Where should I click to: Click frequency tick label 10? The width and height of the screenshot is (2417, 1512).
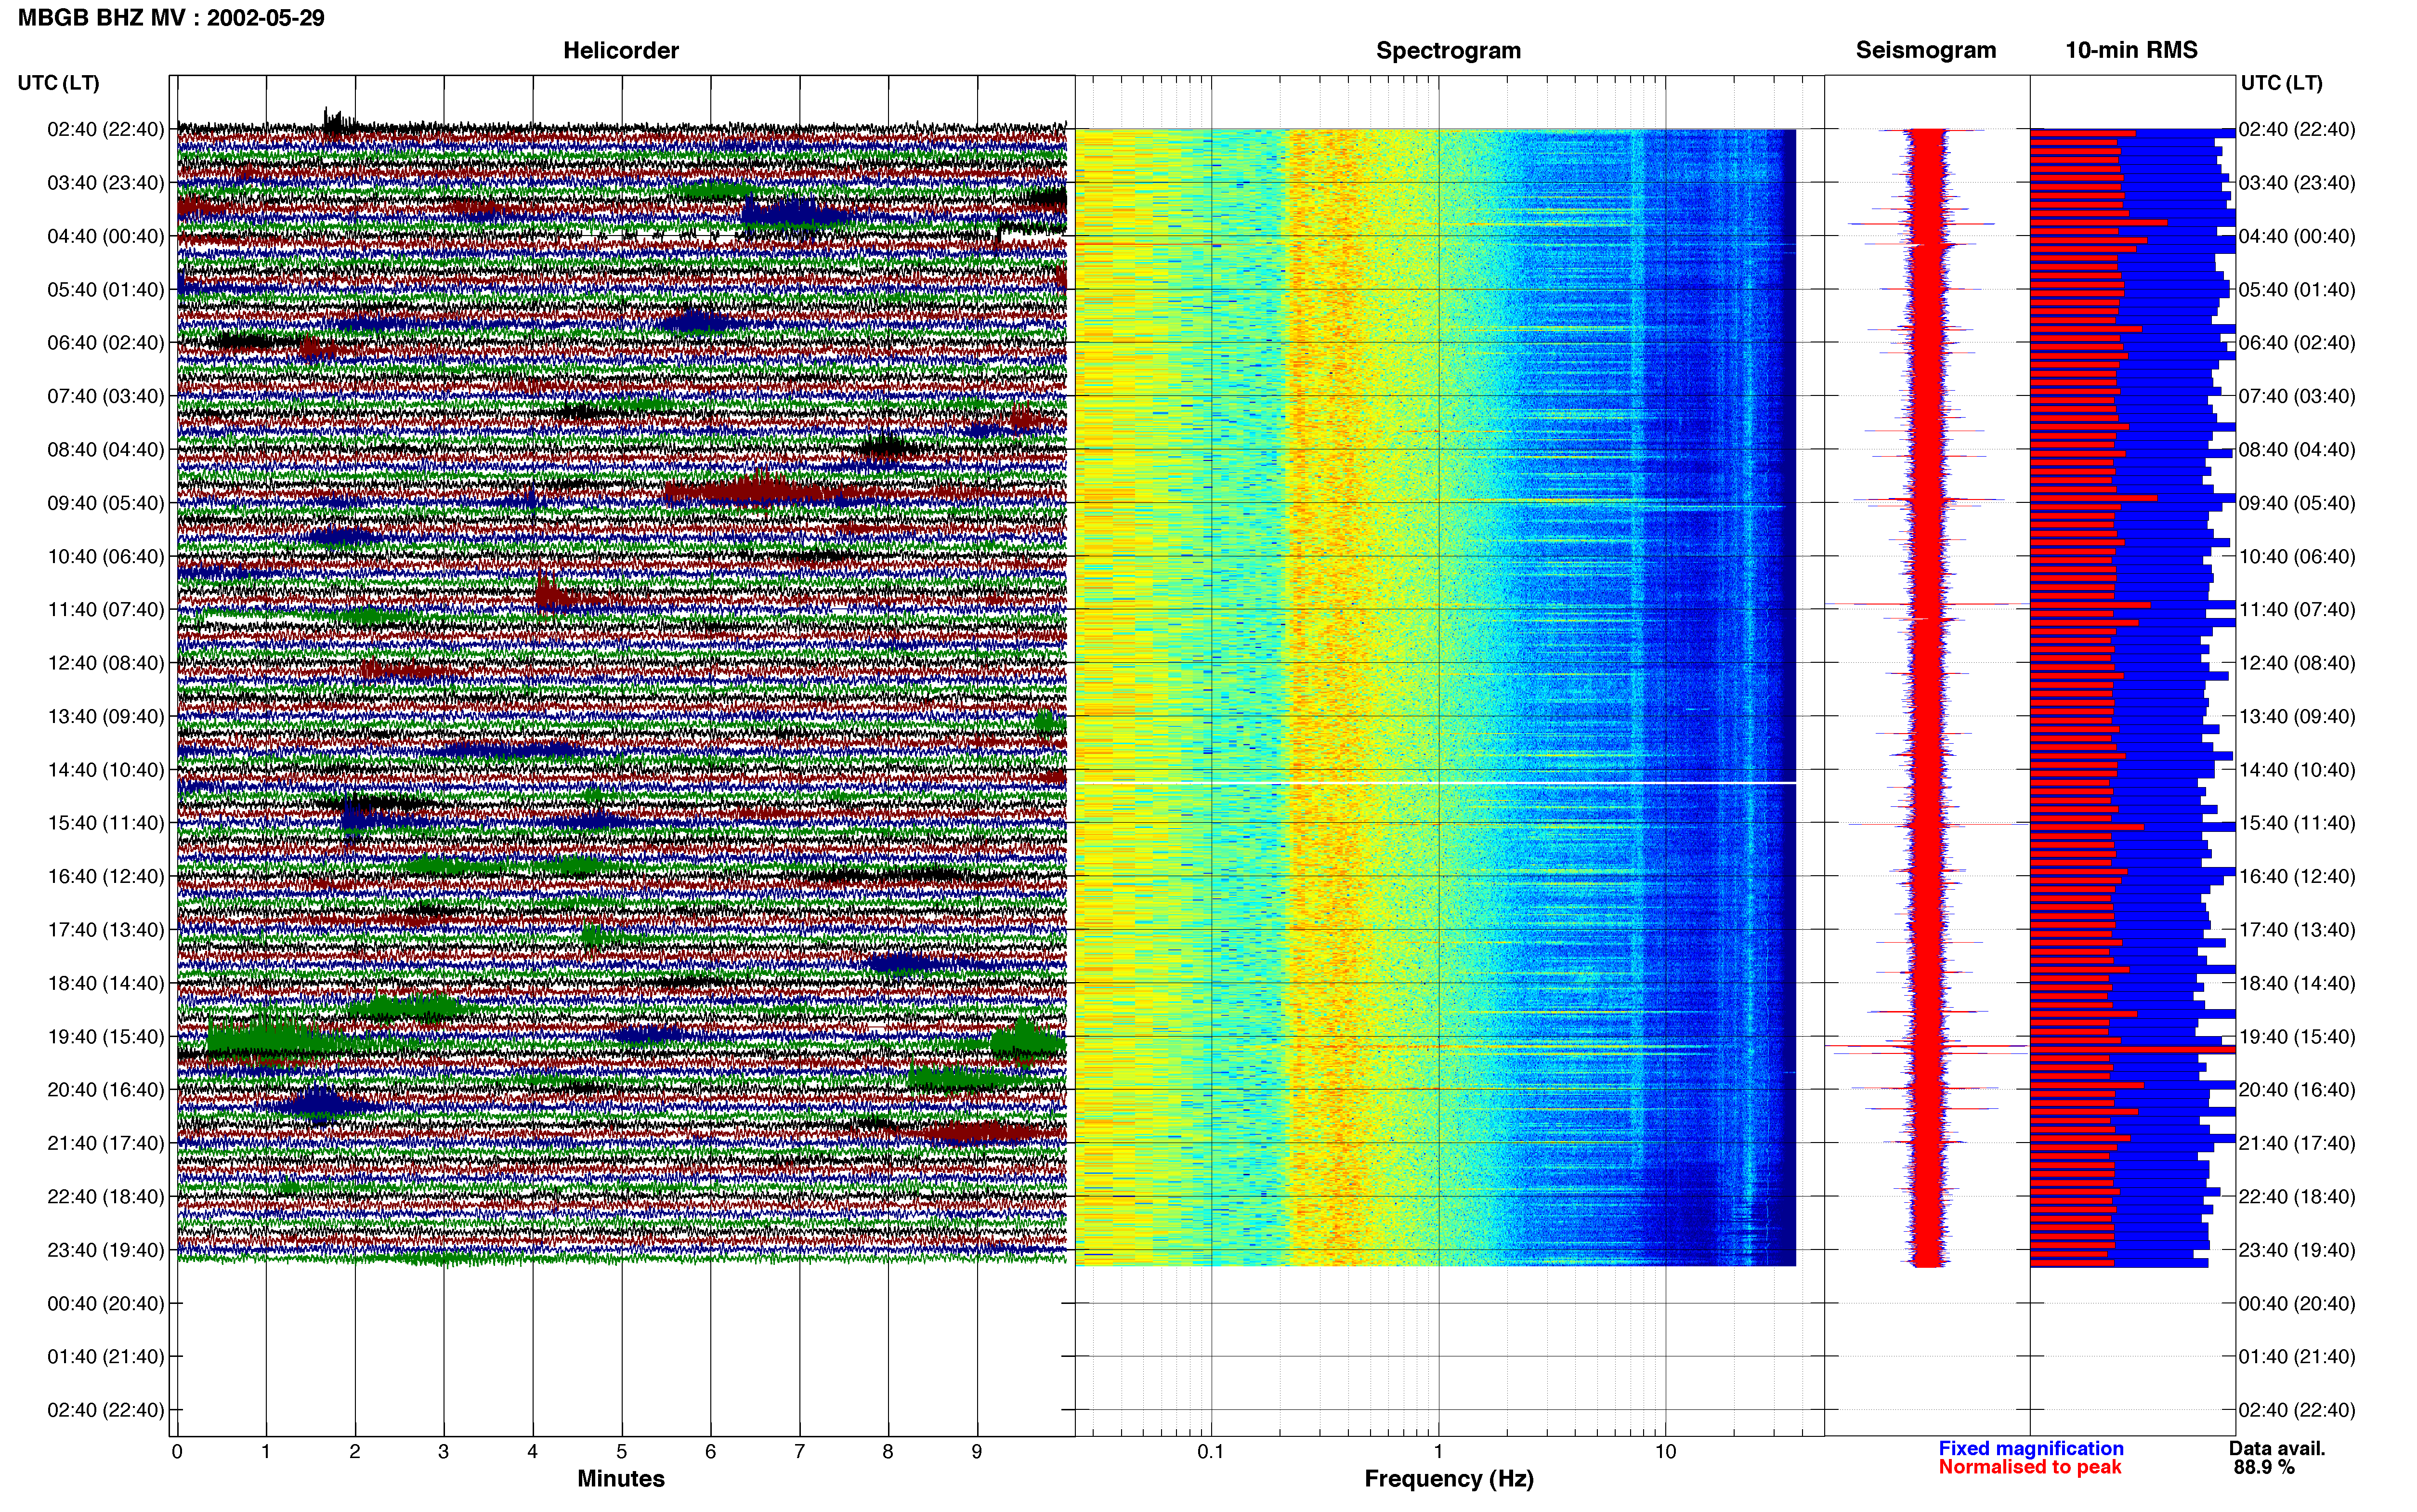[x=1665, y=1451]
